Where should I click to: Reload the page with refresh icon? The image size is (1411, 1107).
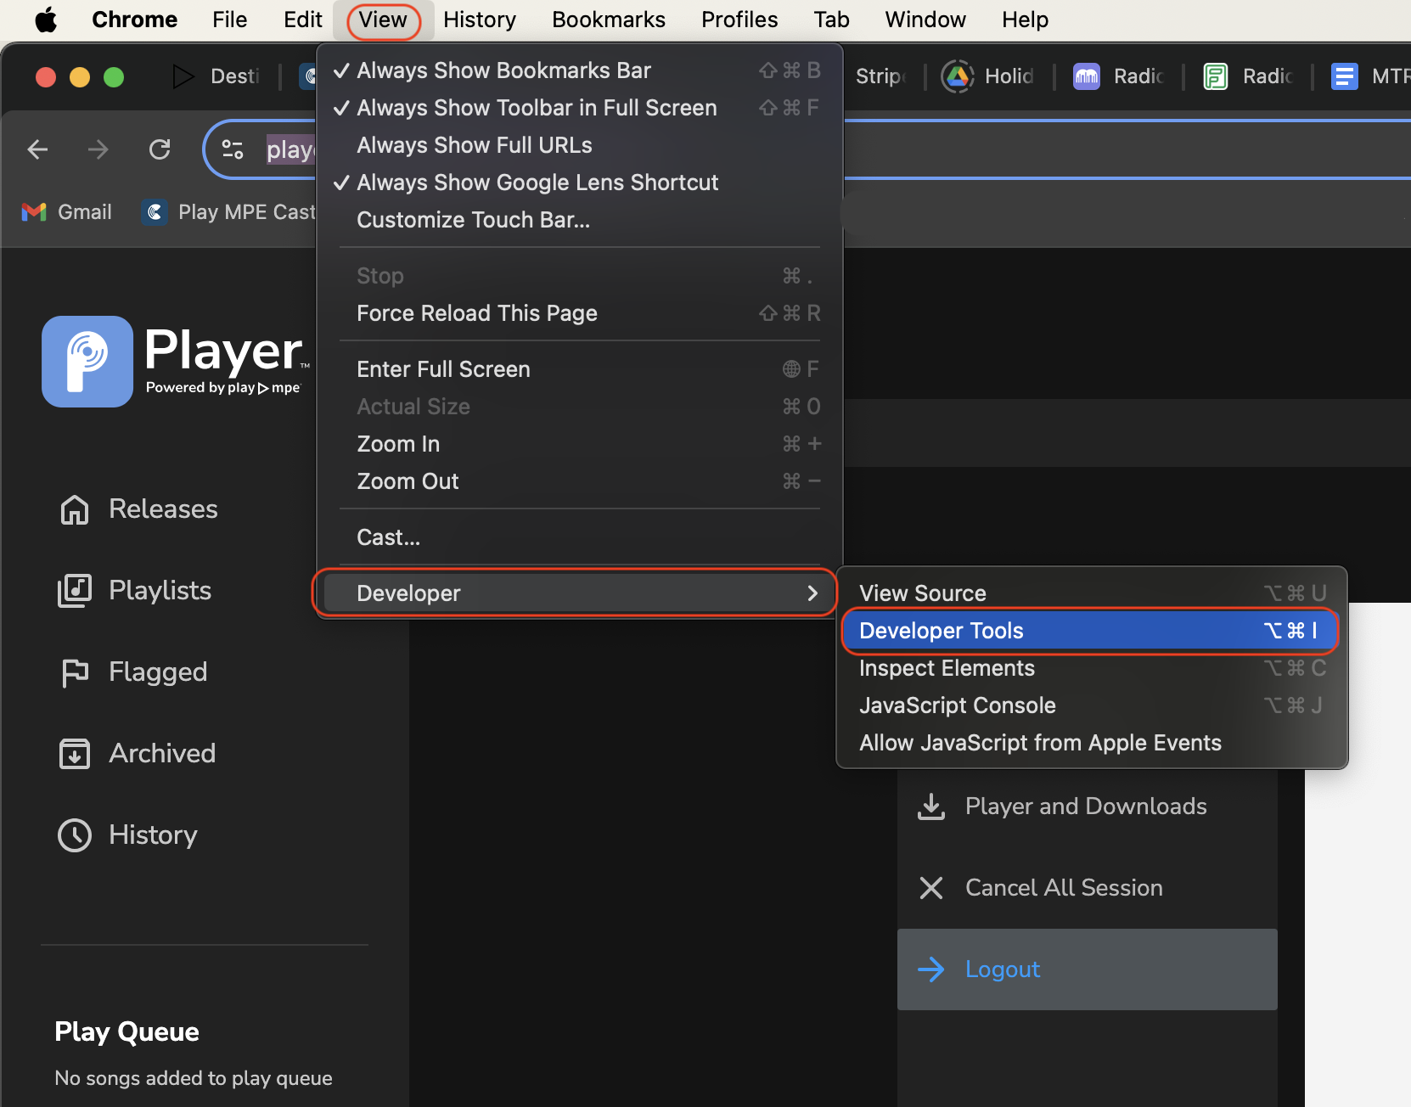[x=160, y=150]
